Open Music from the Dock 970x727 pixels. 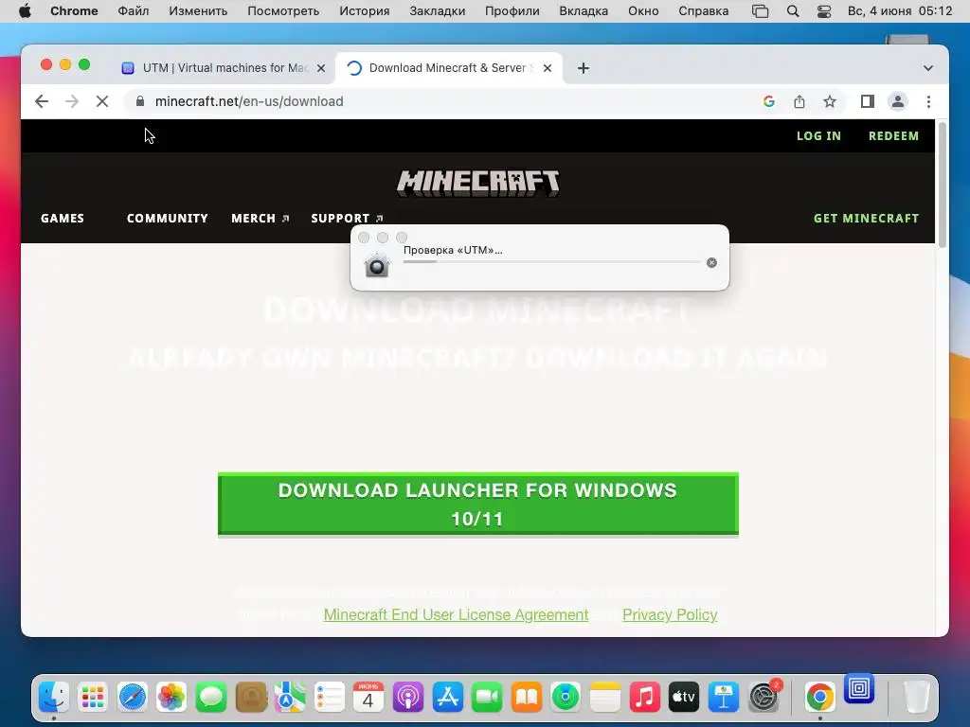tap(644, 698)
